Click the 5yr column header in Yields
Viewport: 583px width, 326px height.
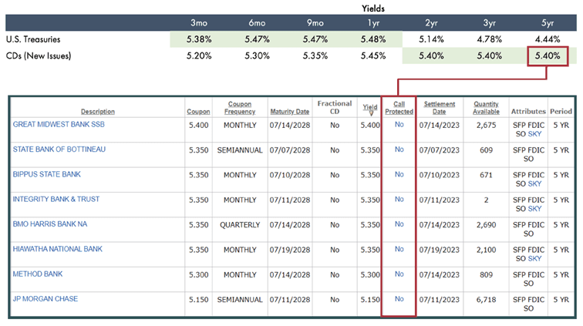click(x=548, y=23)
